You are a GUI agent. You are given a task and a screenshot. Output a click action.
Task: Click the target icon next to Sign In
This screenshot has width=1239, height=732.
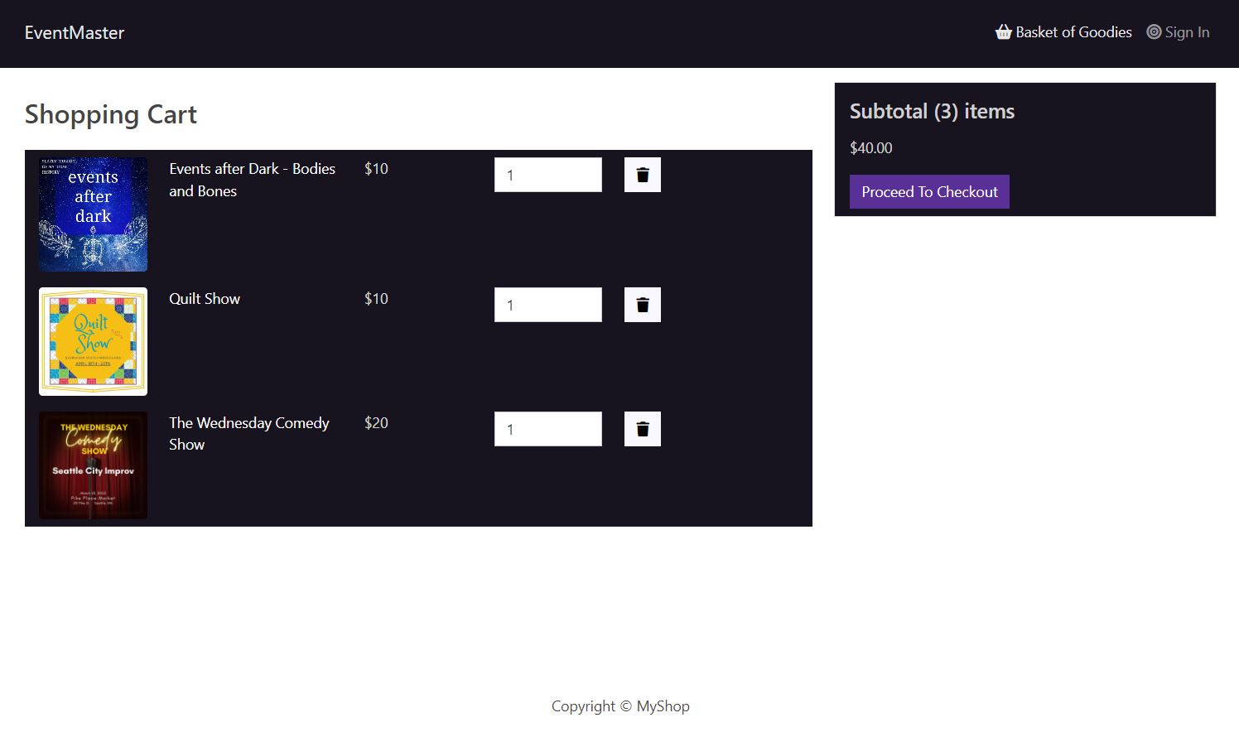(1154, 31)
